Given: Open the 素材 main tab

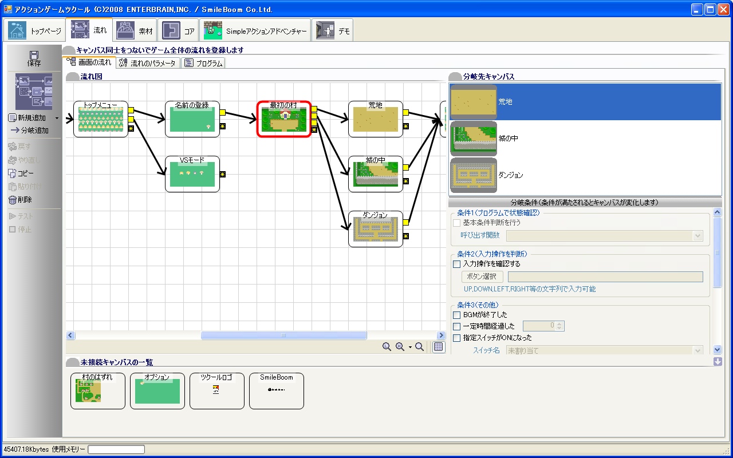Looking at the screenshot, I should (x=135, y=30).
